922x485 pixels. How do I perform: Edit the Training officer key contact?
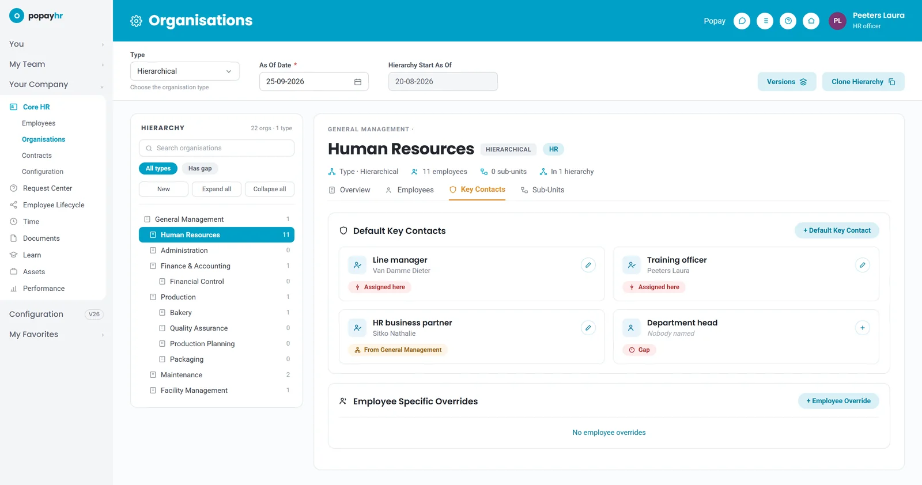(x=862, y=265)
